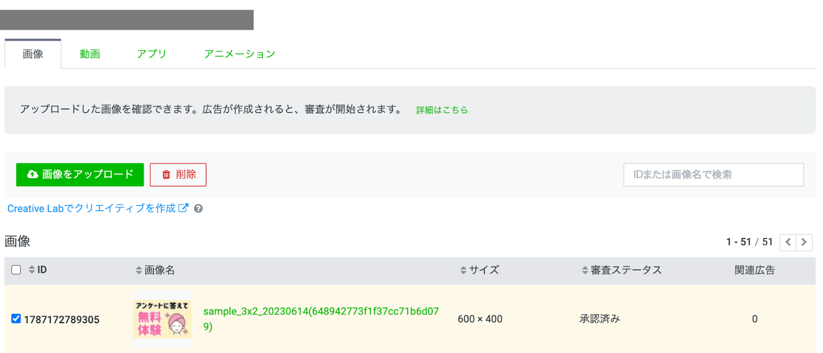Viewport: 823px width, 353px height.
Task: Sort by 画像名 column arrows
Action: point(138,270)
